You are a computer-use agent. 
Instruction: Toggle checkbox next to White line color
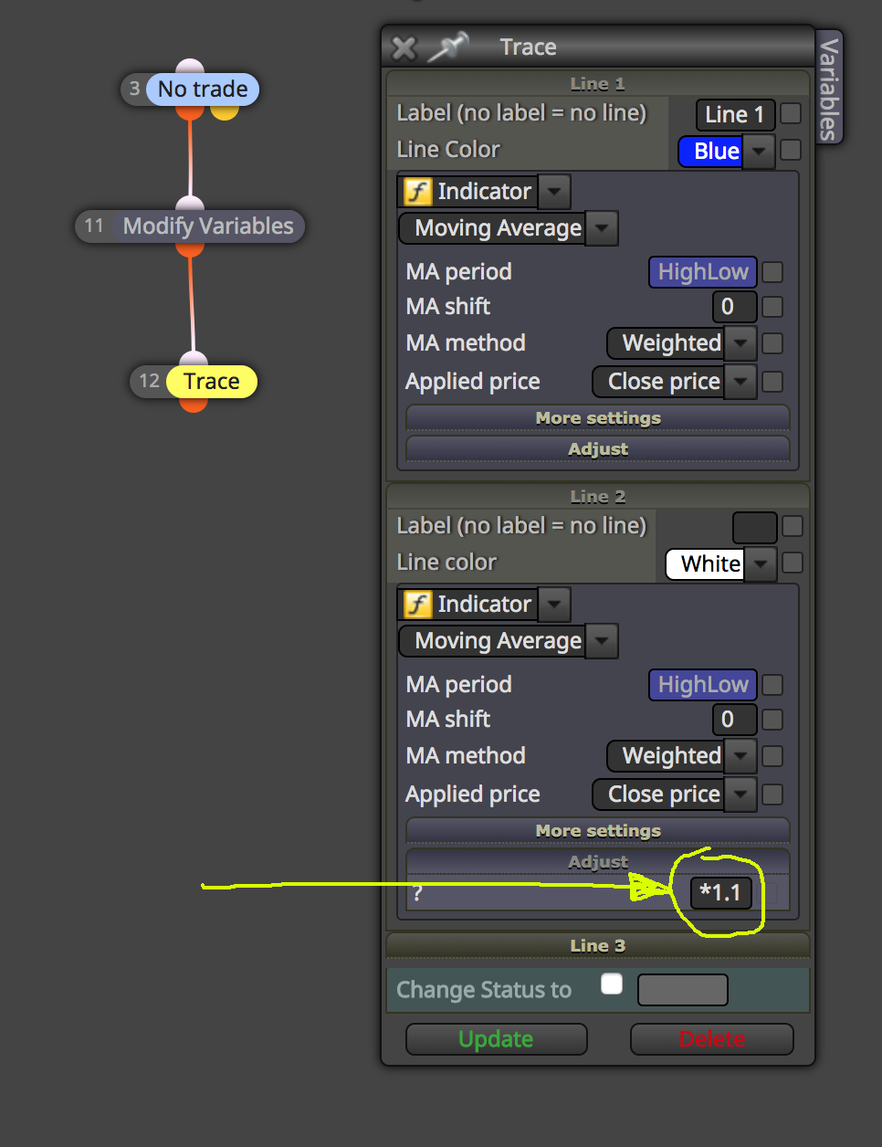point(793,563)
